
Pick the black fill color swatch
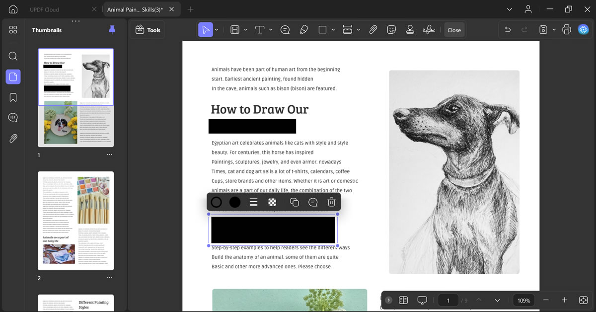point(235,202)
